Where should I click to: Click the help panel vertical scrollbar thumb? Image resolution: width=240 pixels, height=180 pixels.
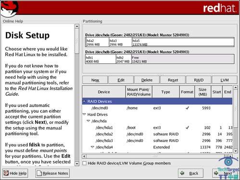(x=77, y=41)
